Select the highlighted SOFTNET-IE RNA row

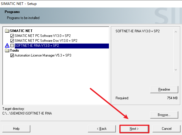[x=62, y=46]
